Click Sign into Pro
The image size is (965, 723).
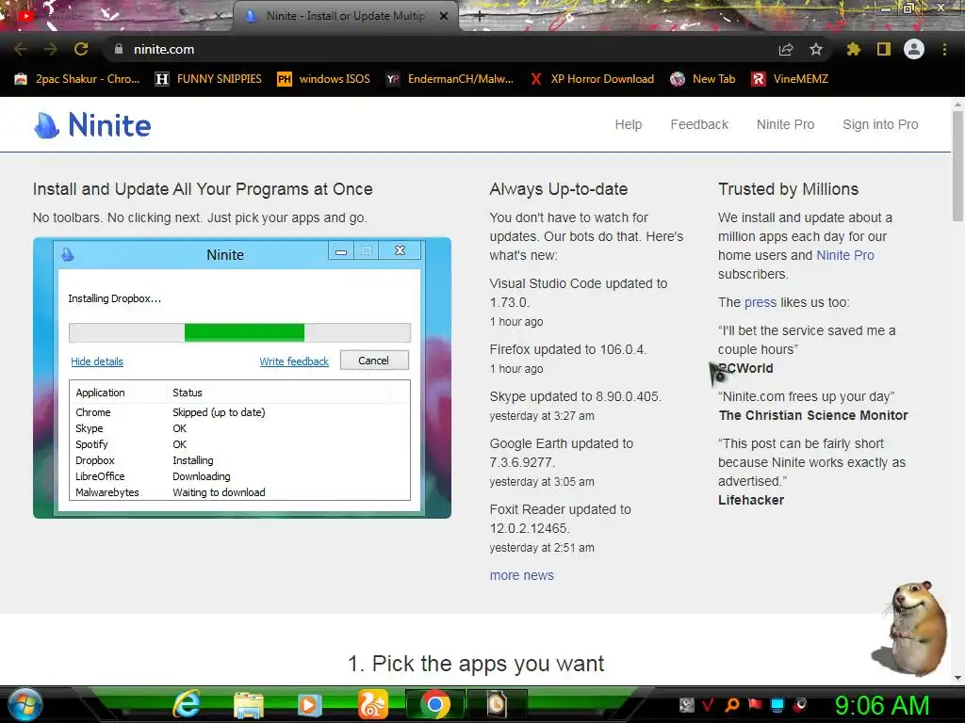point(880,125)
